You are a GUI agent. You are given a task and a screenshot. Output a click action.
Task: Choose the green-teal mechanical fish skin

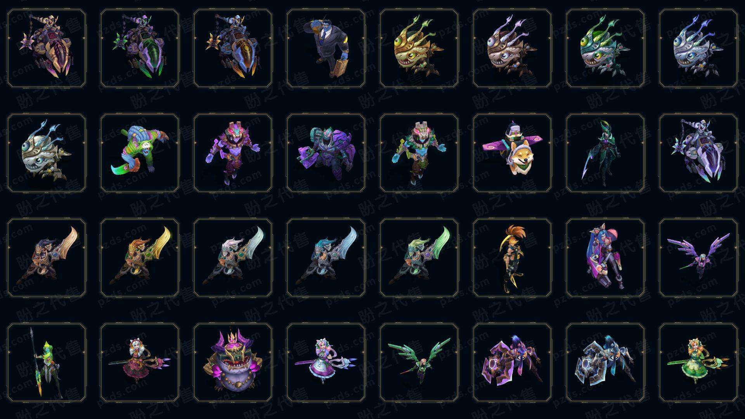click(605, 48)
